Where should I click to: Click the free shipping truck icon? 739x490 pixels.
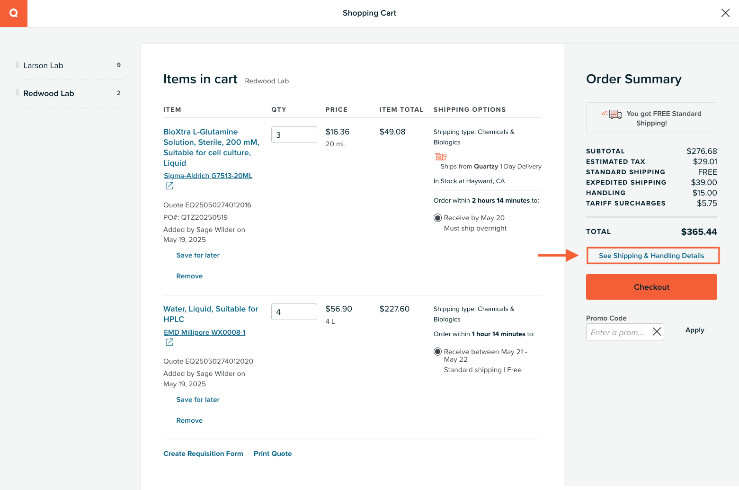[612, 114]
